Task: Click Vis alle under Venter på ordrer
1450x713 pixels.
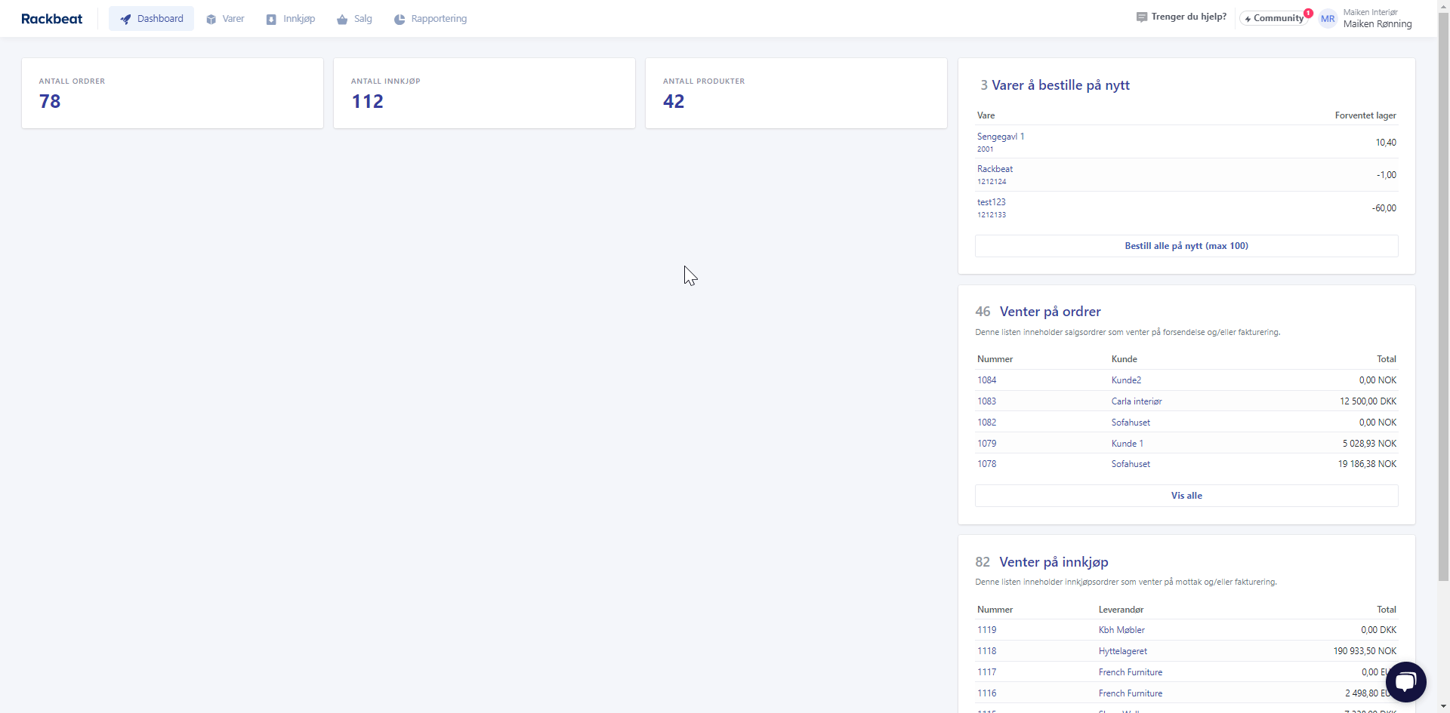Action: (1186, 496)
